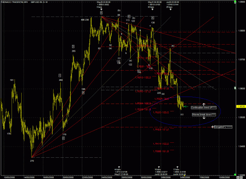The image size is (246, 179).
Task: Click the 225 label beside wave (a)
Action: (x=159, y=93)
